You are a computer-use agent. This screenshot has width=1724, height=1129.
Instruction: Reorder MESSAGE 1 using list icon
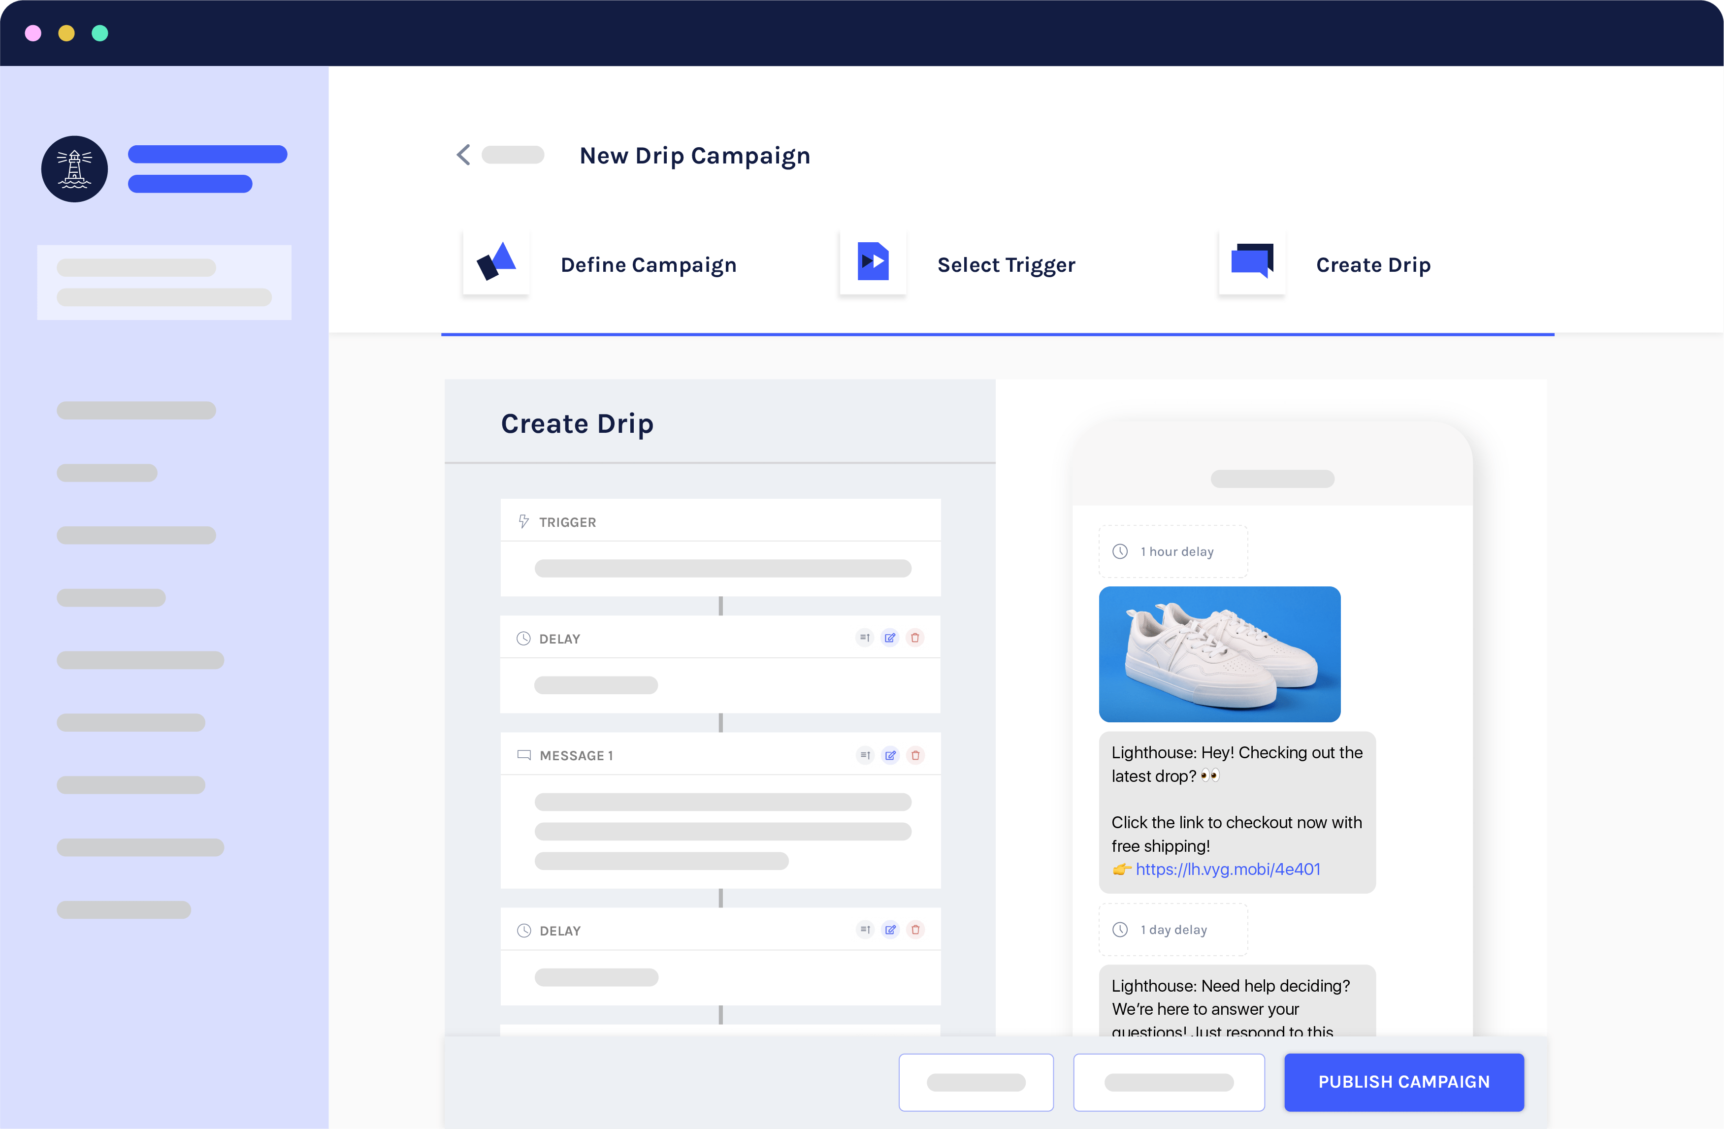point(865,755)
